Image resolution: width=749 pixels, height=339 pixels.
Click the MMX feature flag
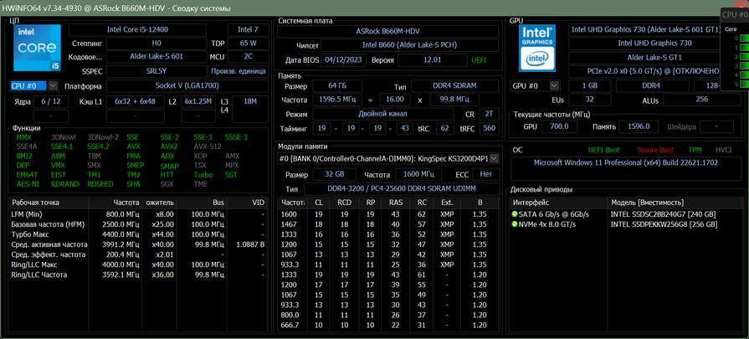(x=23, y=137)
